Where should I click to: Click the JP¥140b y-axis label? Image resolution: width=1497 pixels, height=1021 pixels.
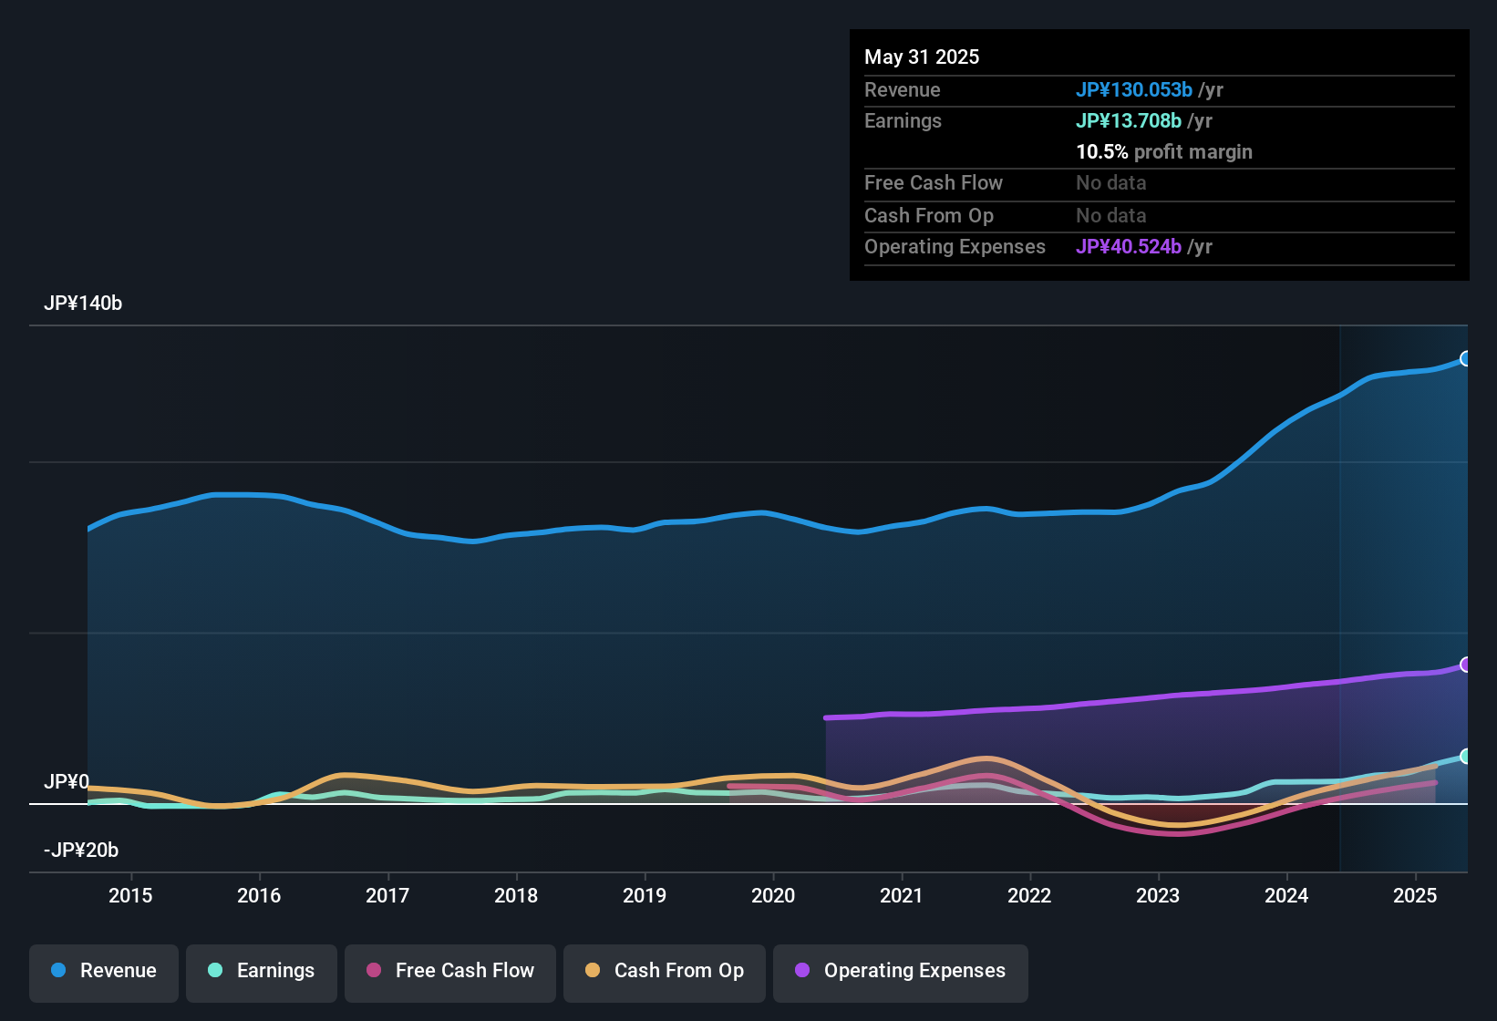pyautogui.click(x=83, y=303)
